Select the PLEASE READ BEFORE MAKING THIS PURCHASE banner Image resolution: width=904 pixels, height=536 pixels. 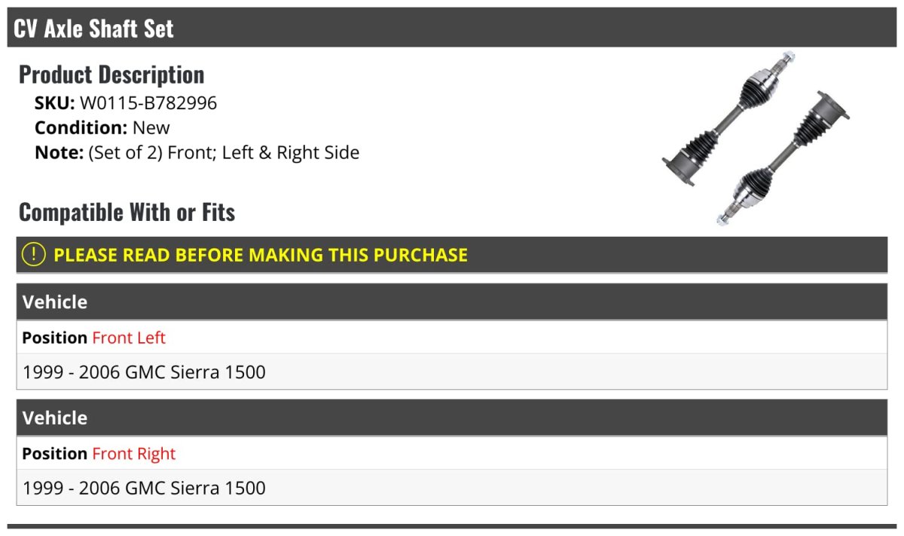452,255
